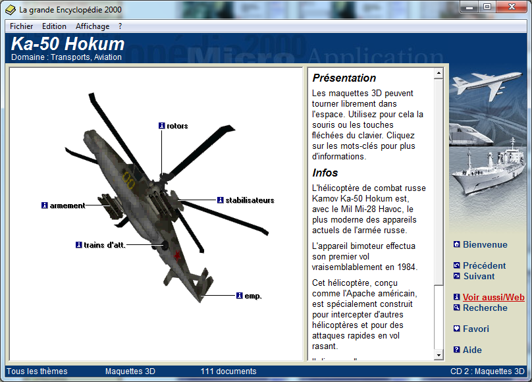Screen dimensions: 532x382
Task: Click the Précédent arrow icon
Action: (457, 265)
